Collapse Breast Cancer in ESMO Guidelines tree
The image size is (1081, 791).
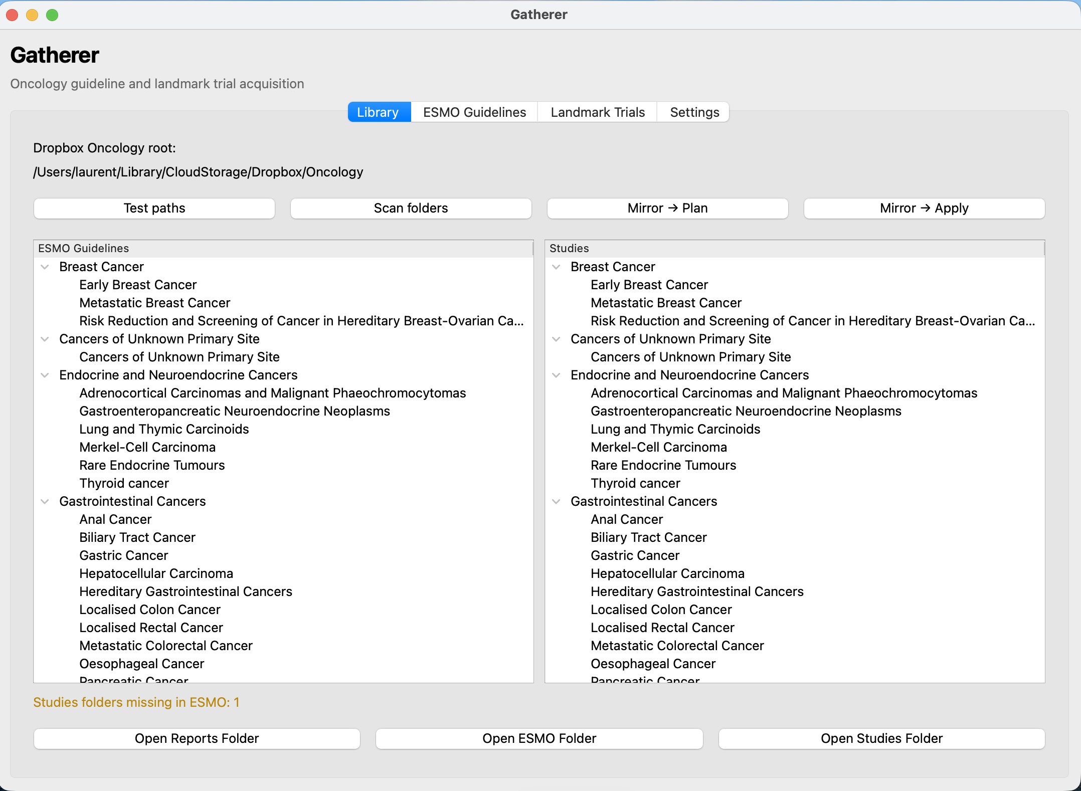pyautogui.click(x=45, y=267)
